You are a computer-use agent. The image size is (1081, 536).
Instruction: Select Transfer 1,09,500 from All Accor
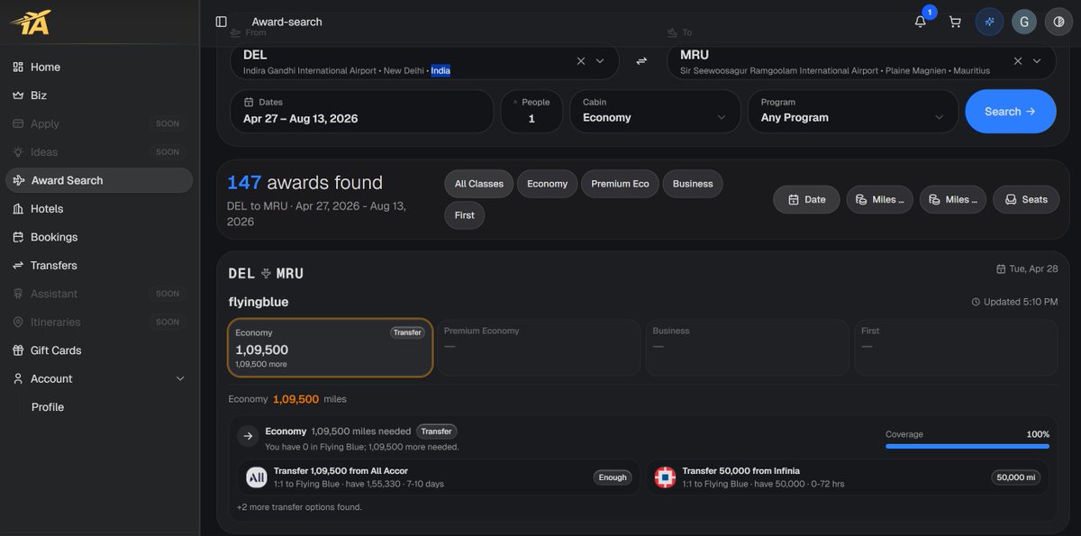(438, 477)
